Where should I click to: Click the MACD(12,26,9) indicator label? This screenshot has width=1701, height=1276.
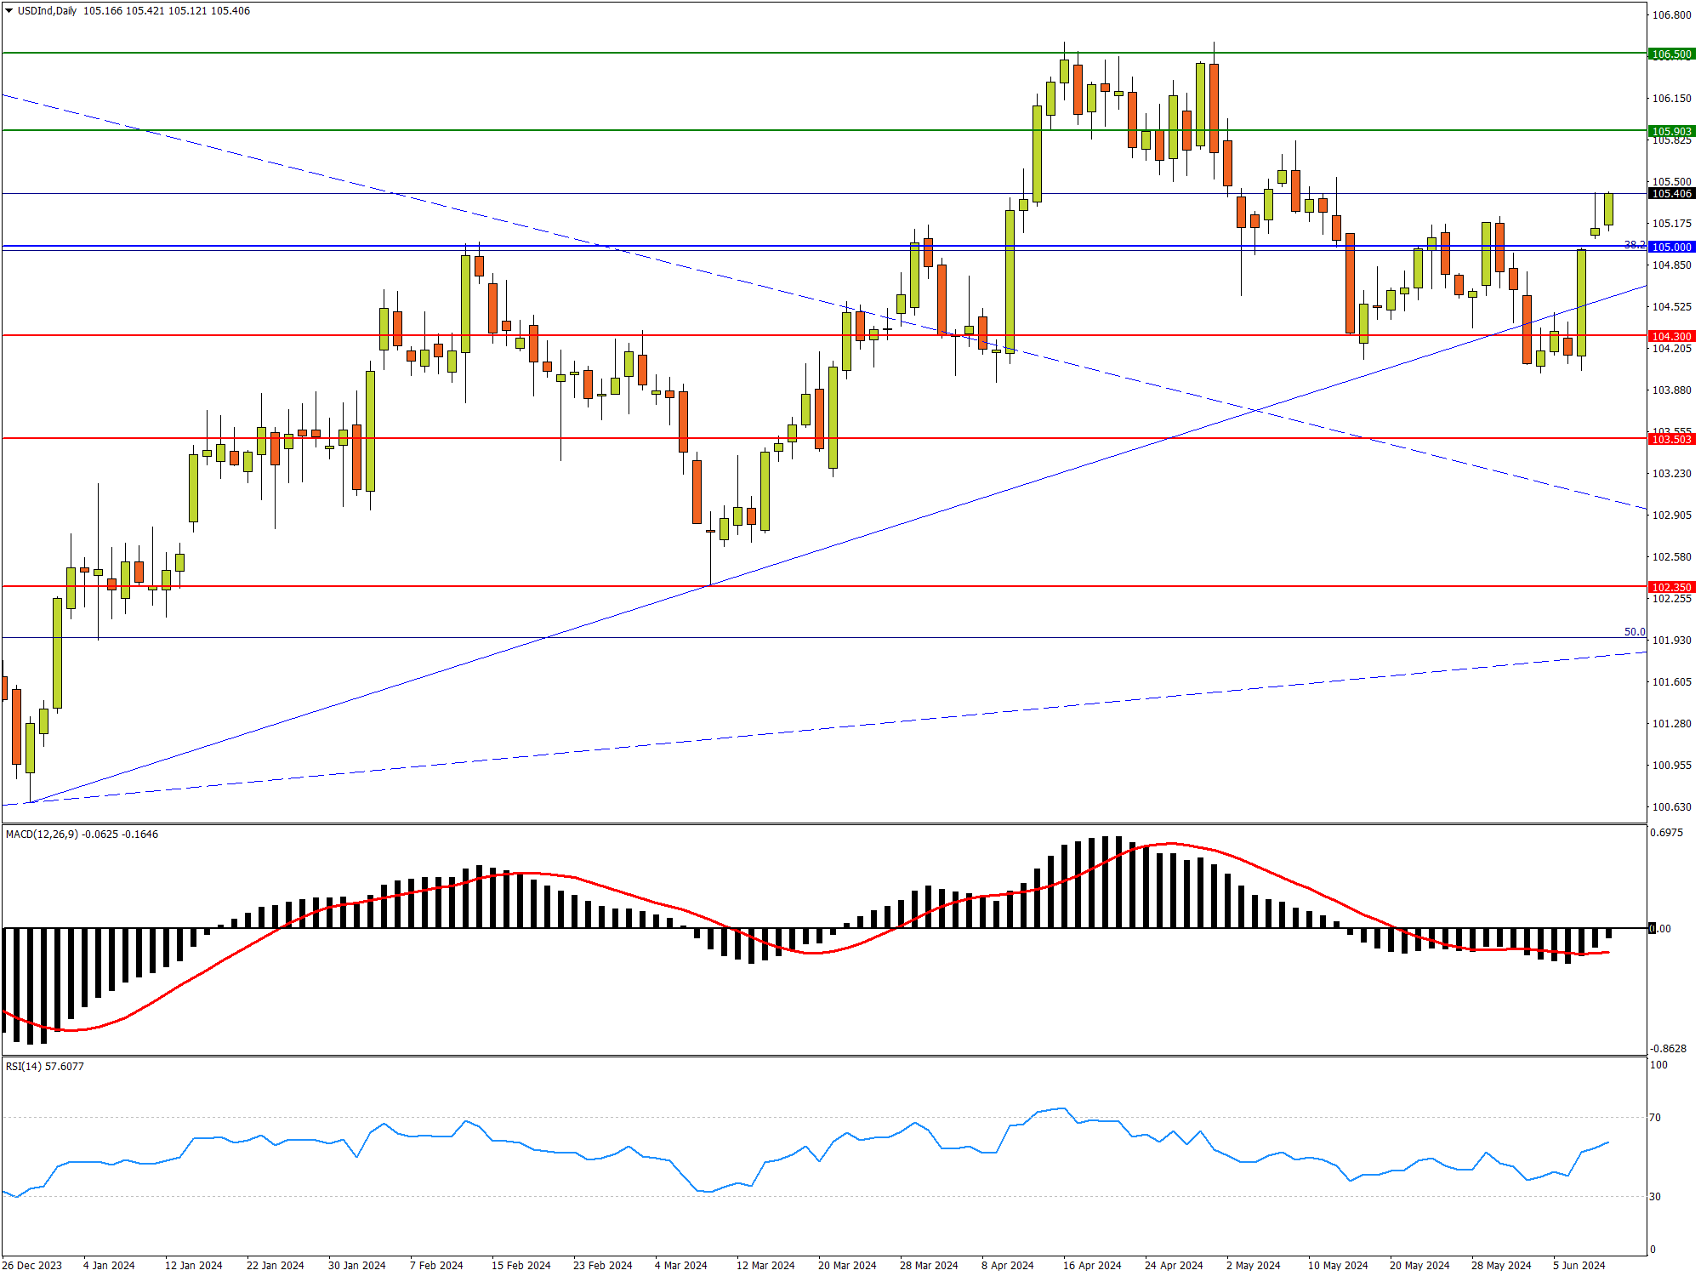42,834
